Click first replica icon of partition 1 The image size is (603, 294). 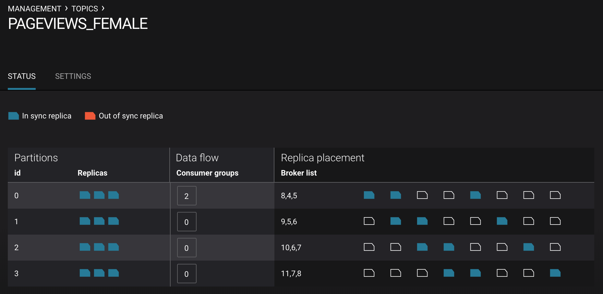pos(85,221)
